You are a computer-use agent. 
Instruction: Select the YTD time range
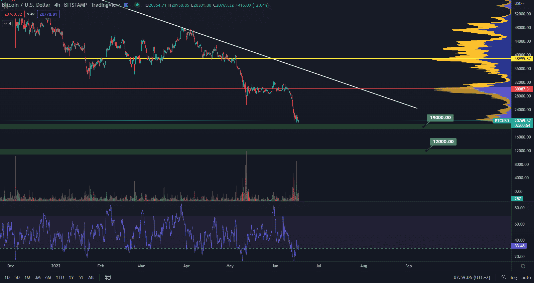point(60,277)
